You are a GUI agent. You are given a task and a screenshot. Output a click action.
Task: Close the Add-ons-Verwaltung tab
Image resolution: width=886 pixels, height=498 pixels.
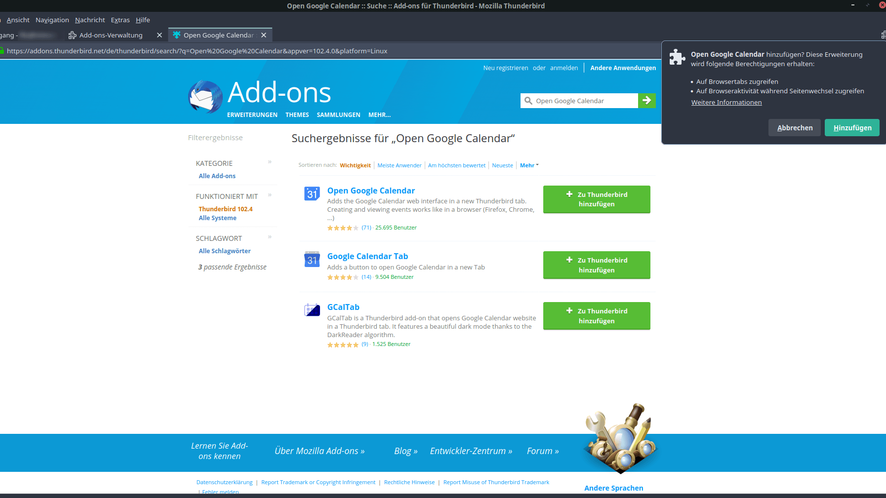tap(159, 35)
